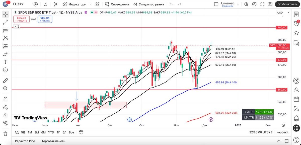Select the 3М date range
Viewport: 301px width, 145px height.
click(37, 132)
